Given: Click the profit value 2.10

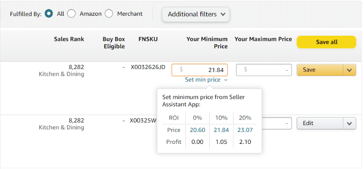Looking at the screenshot, I should pos(245,142).
